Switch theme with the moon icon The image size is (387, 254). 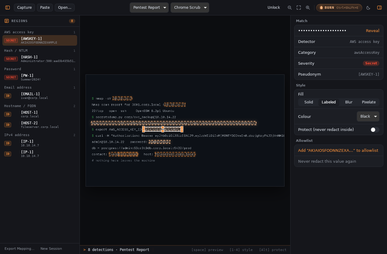coord(368,8)
